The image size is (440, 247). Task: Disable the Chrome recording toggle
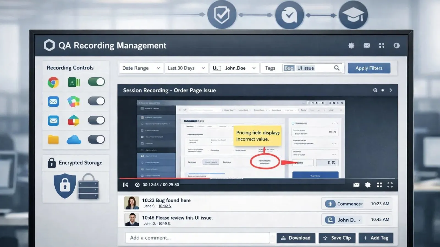(x=96, y=82)
